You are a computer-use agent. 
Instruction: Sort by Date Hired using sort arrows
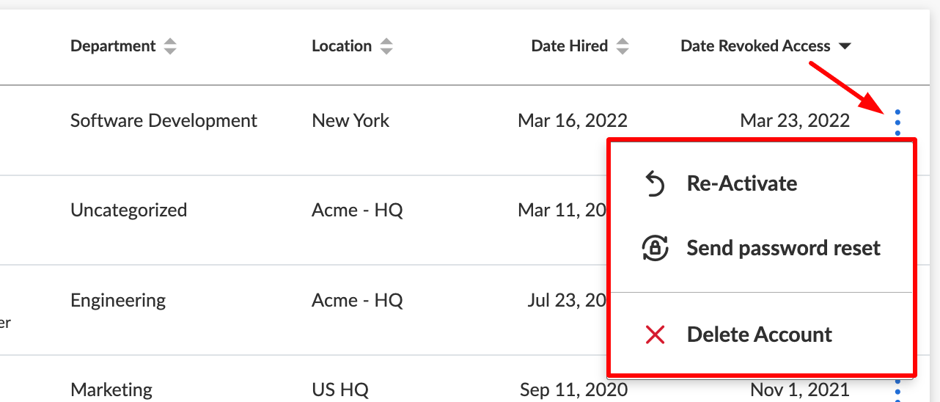[623, 46]
